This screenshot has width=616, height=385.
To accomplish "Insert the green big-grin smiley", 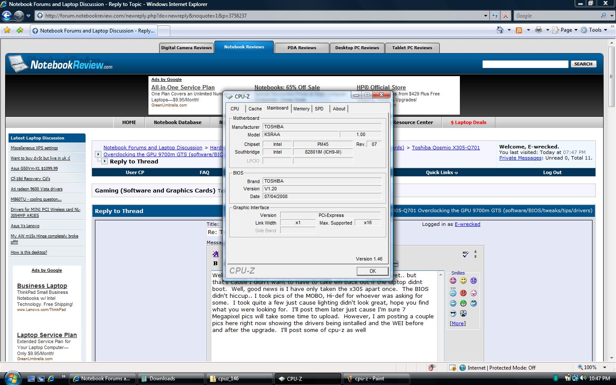I will click(463, 303).
